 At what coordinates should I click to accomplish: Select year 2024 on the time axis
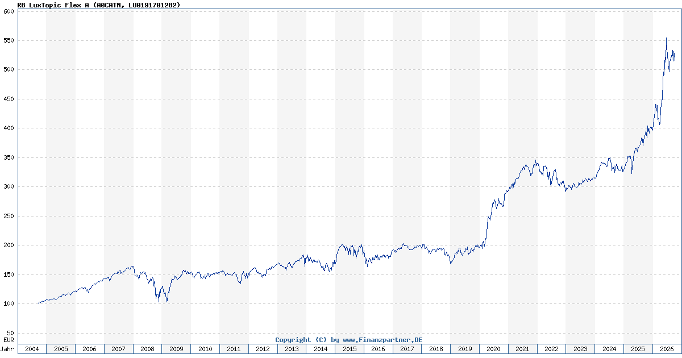(609, 349)
